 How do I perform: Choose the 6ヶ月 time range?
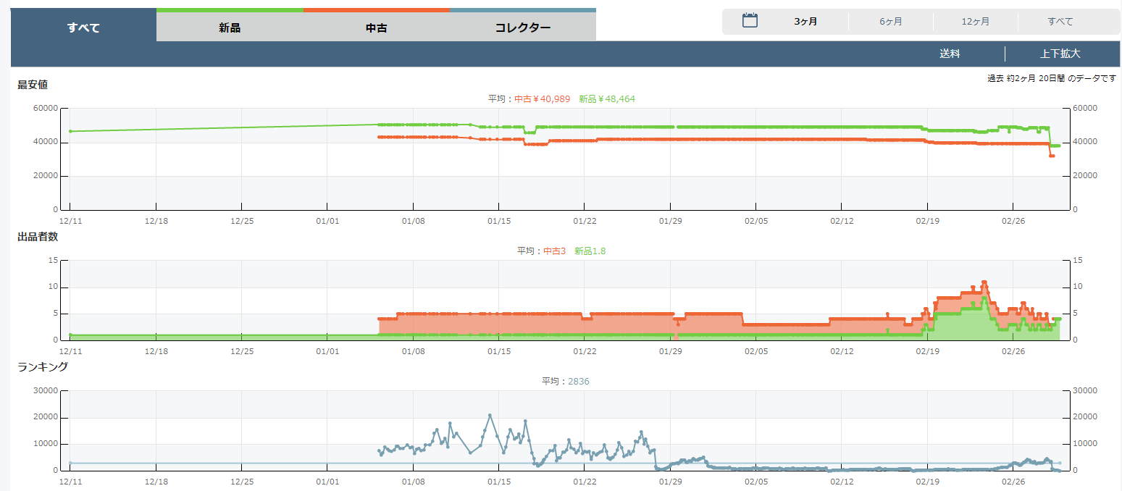(891, 22)
